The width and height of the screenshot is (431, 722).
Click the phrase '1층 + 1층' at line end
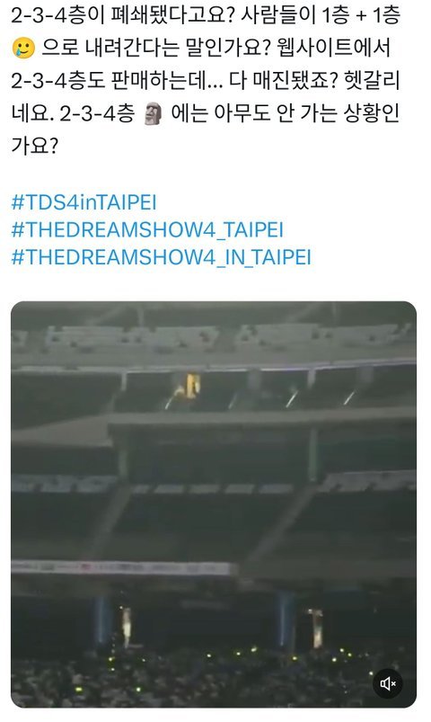pos(361,15)
